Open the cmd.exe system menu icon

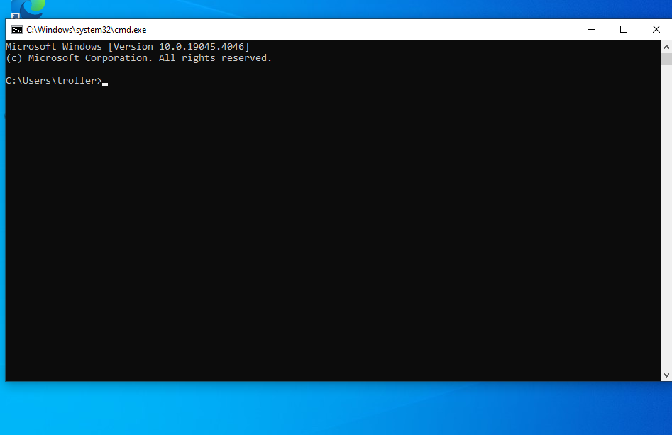[16, 29]
